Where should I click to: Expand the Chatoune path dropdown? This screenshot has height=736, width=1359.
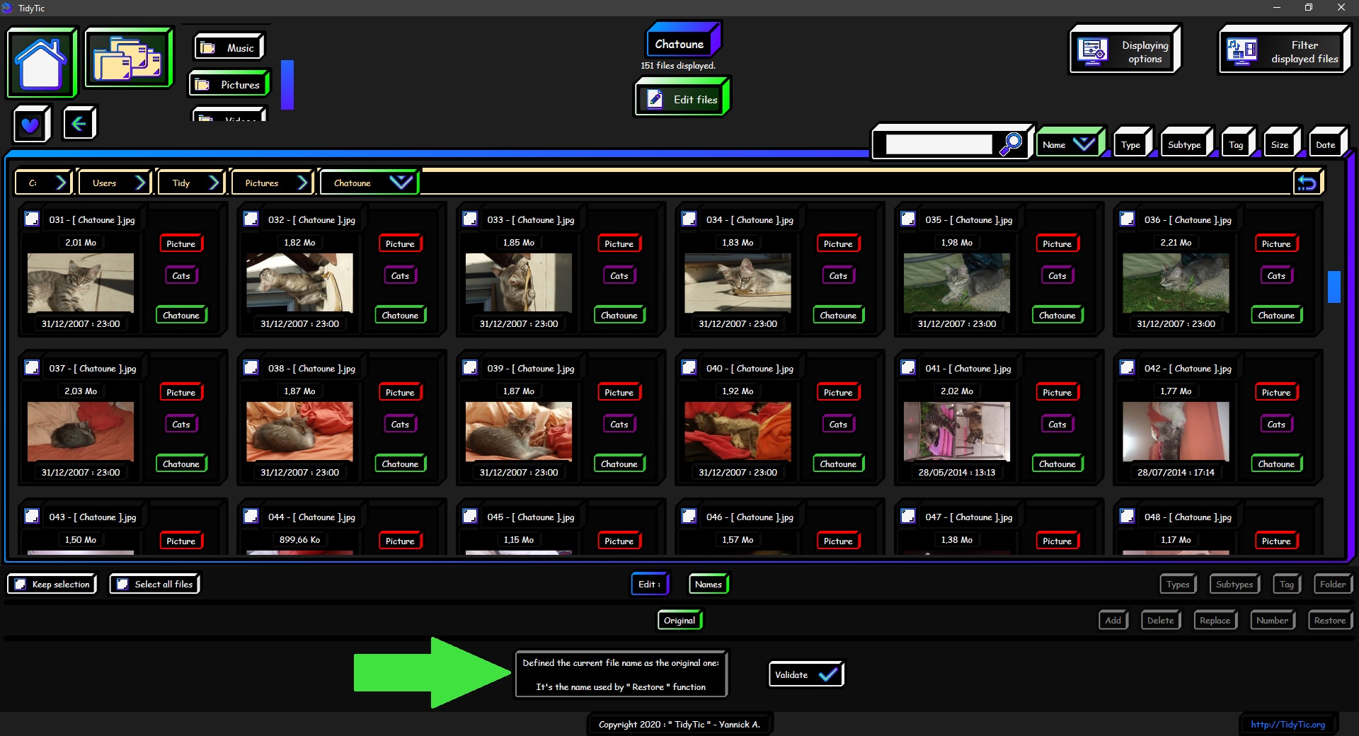coord(401,183)
